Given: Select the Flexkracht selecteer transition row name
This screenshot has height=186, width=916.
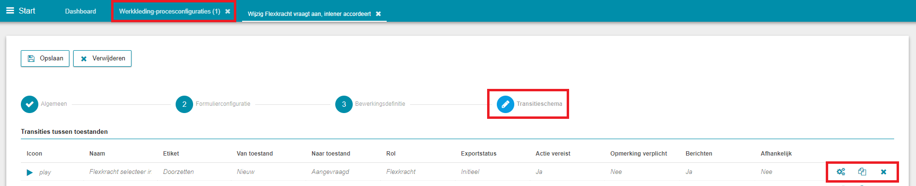Looking at the screenshot, I should [x=120, y=172].
